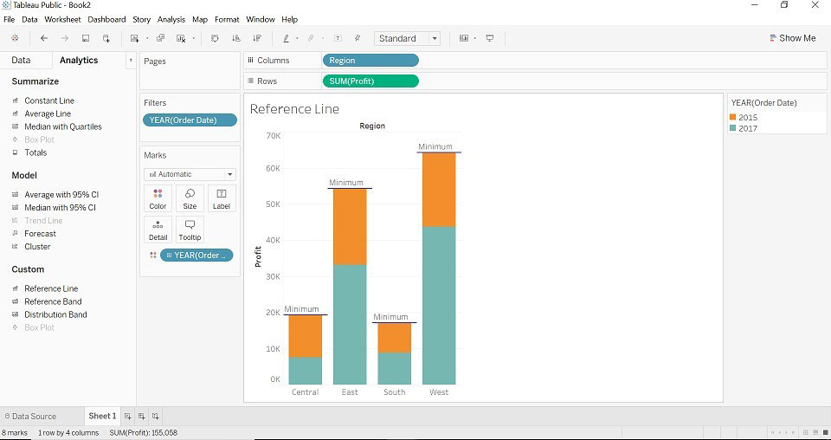Click the East axis label
The image size is (831, 440).
(350, 392)
